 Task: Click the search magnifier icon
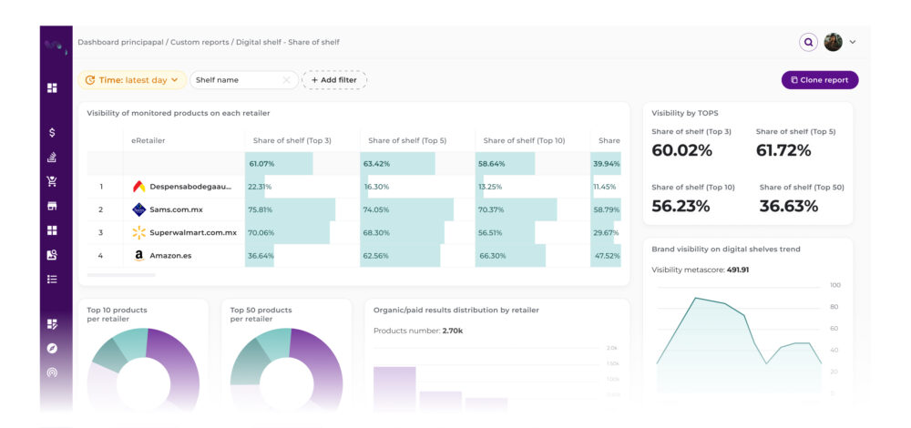(808, 43)
